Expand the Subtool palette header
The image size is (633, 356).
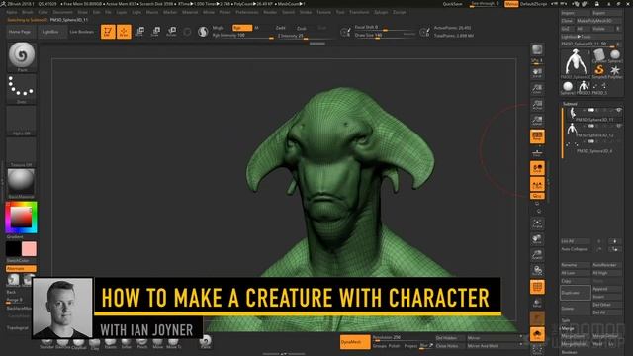click(570, 104)
